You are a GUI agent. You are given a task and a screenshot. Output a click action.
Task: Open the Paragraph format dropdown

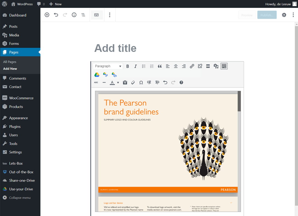108,66
